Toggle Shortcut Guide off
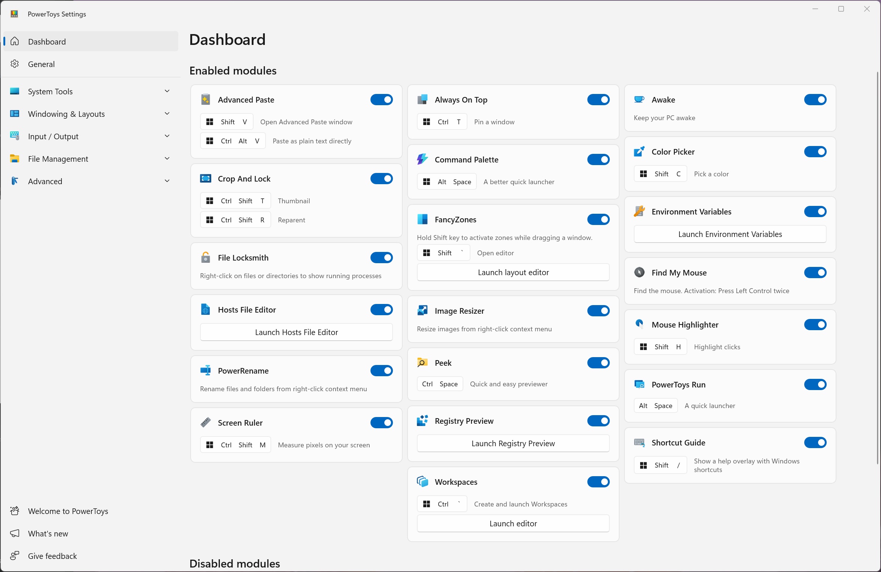The image size is (881, 572). 815,442
